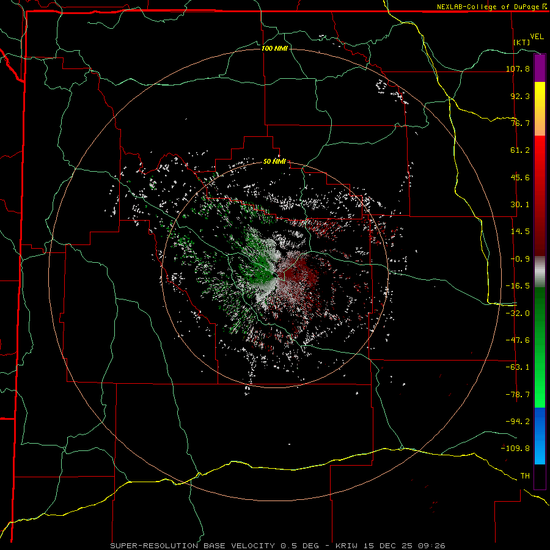Click the 100 NMI range ring label
550x550 pixels.
(274, 48)
